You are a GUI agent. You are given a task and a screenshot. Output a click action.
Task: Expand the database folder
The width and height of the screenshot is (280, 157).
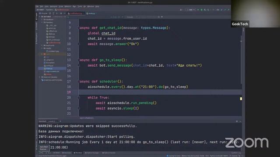point(42,19)
